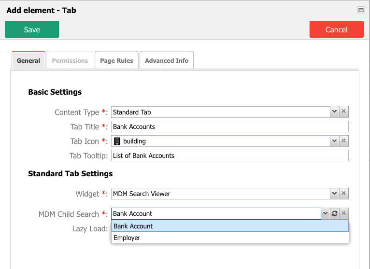Open the Tab Icon dropdown arrow

pyautogui.click(x=334, y=141)
